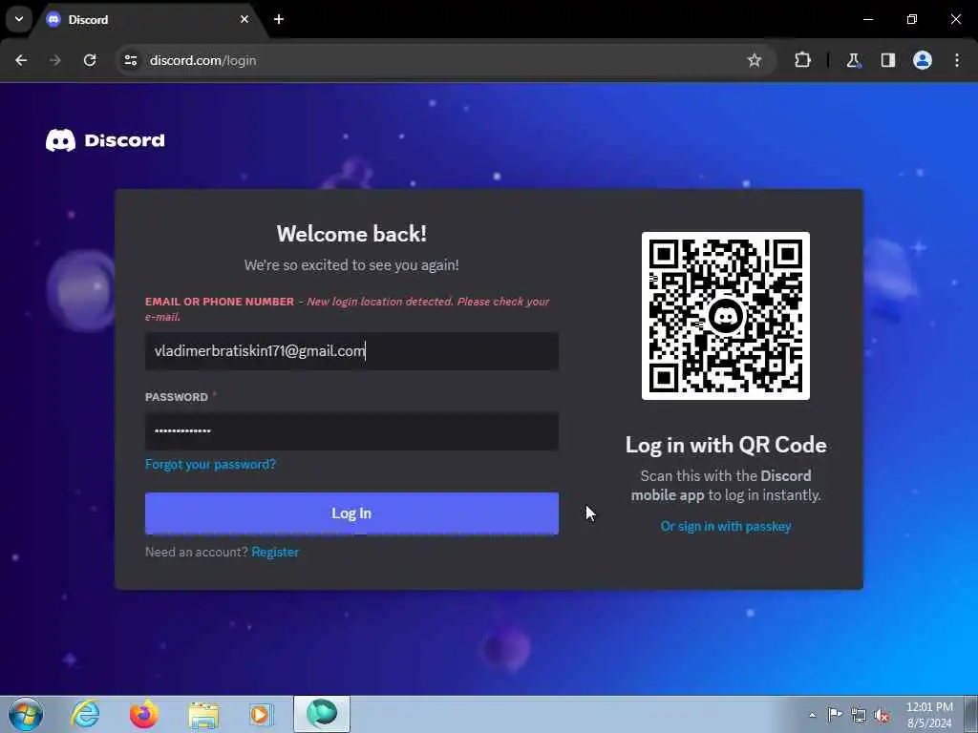The height and width of the screenshot is (733, 978).
Task: Restore down the browser window
Action: pos(912,19)
